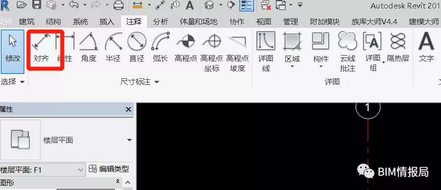The height and width of the screenshot is (190, 441).
Task: Click the Open folder icon in quick access toolbar
Action: pos(22,5)
